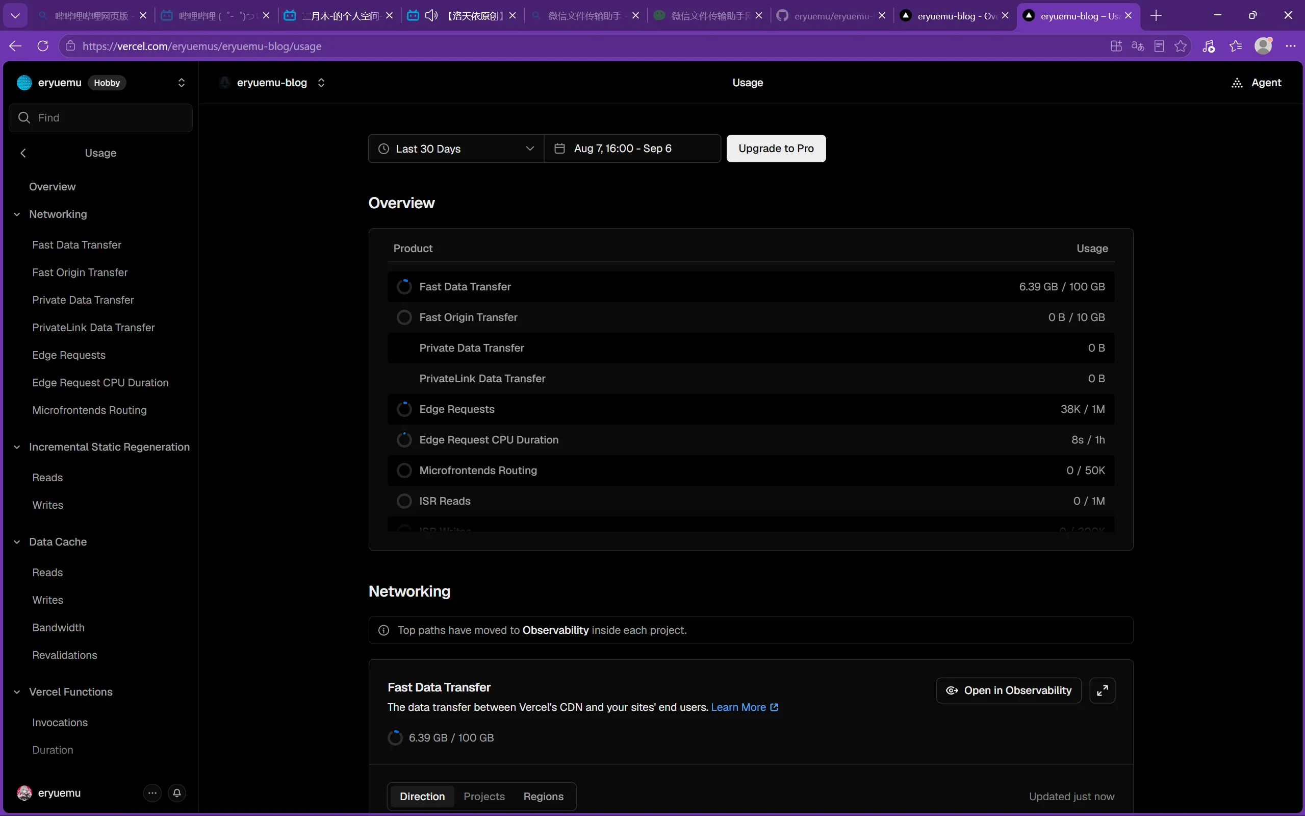Image resolution: width=1305 pixels, height=816 pixels.
Task: Open the Agent button
Action: tap(1257, 83)
